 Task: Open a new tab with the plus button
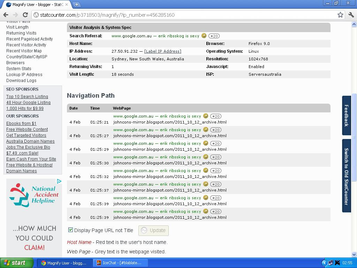77,4
